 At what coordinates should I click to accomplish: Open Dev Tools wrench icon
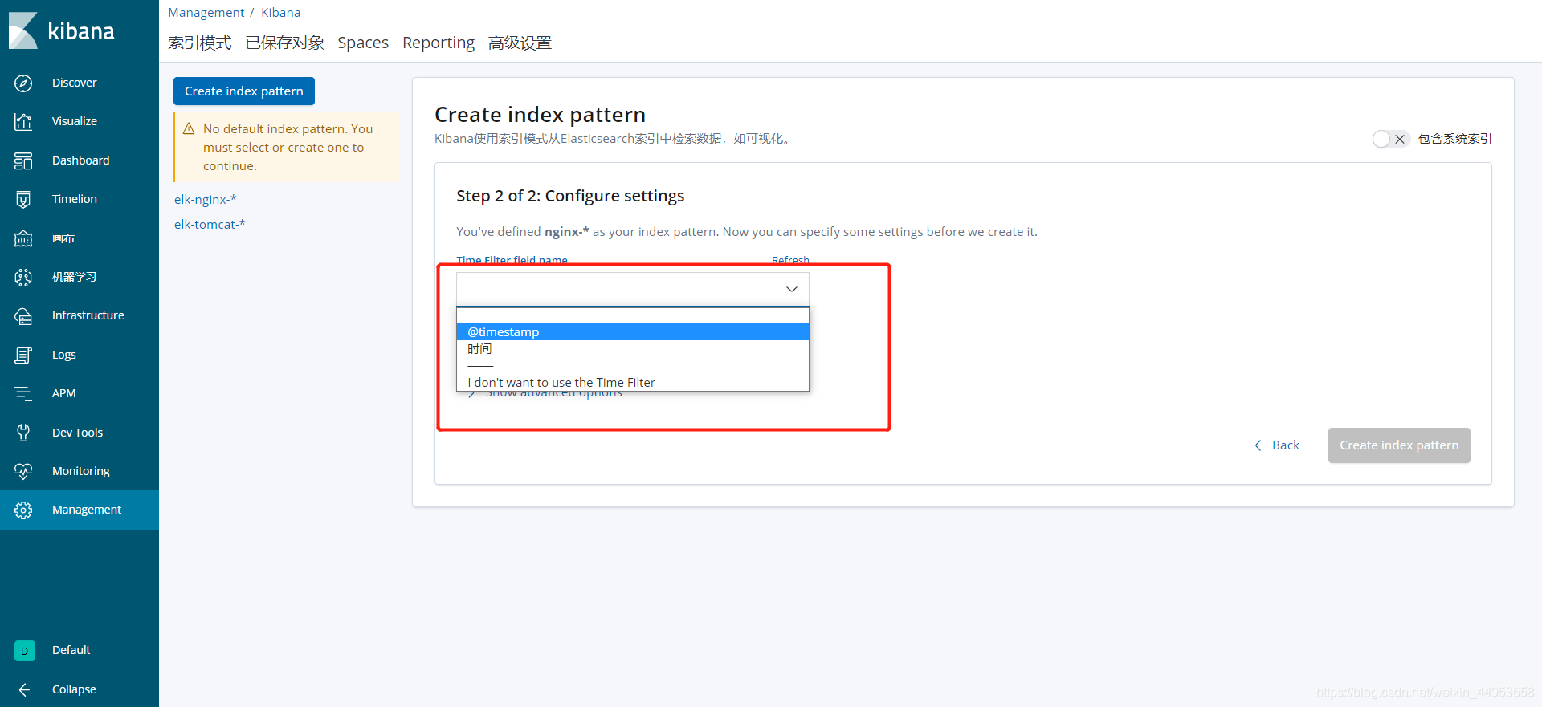tap(23, 433)
